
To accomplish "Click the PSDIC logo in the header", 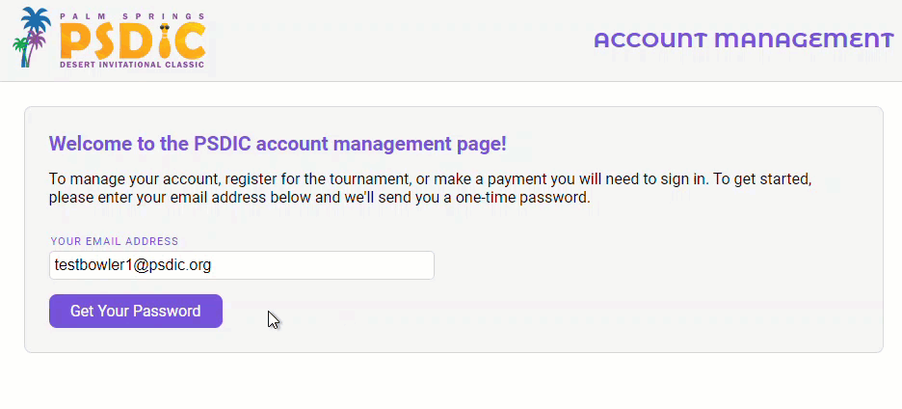I will coord(109,39).
